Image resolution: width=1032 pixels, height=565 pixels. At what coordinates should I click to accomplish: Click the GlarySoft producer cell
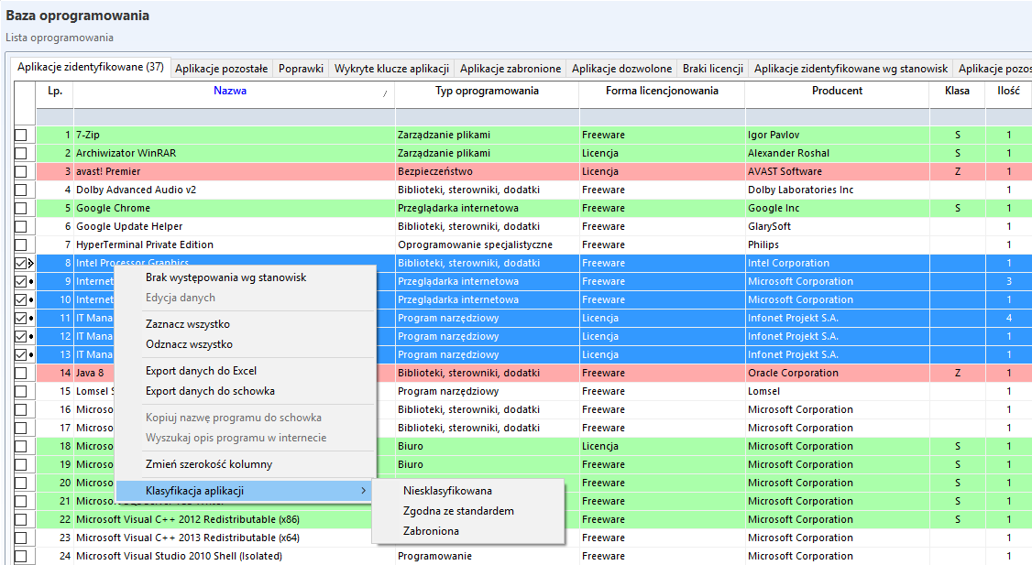837,226
